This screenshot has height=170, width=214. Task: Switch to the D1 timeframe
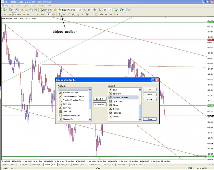[33, 14]
